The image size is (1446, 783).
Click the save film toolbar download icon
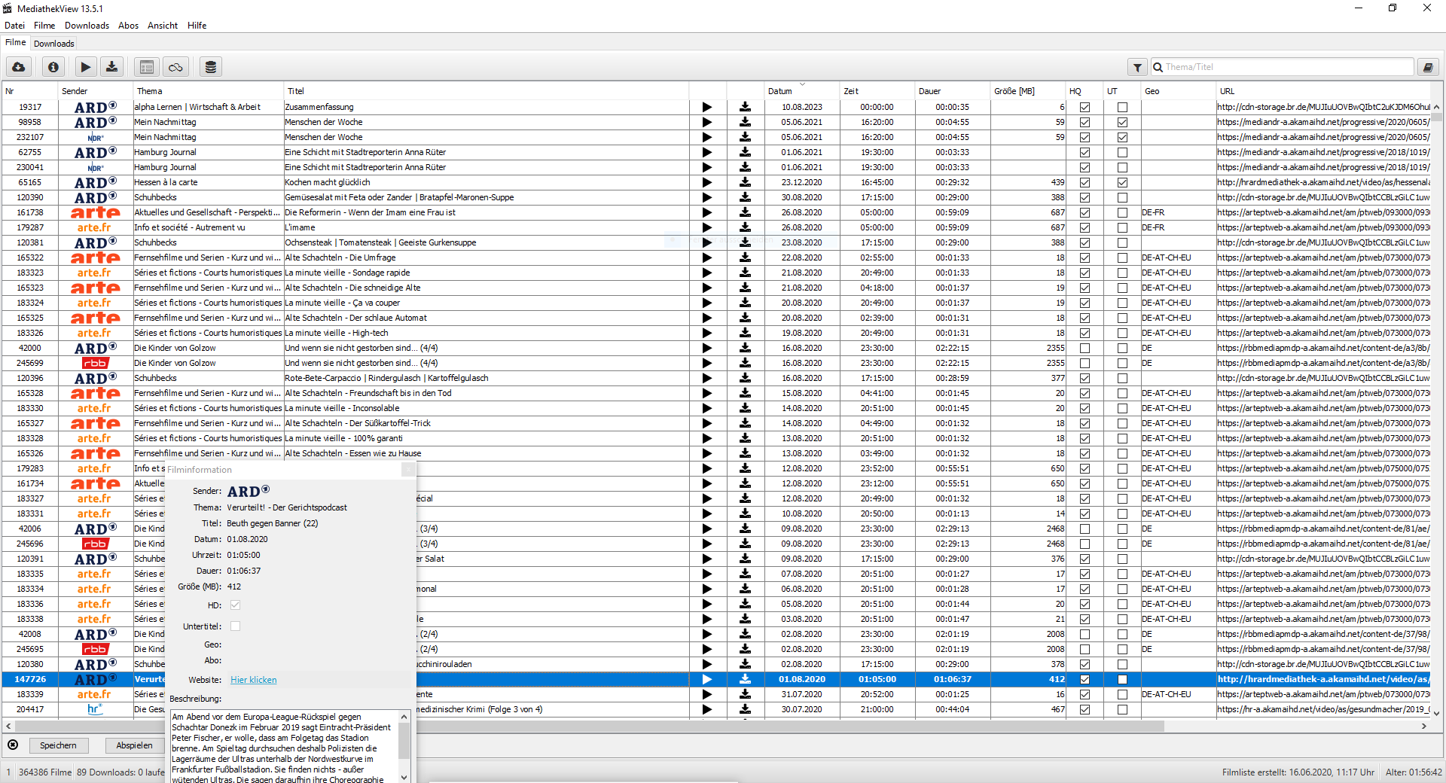[x=112, y=67]
